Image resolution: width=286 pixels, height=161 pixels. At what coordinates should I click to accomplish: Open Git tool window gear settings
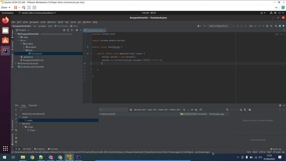point(280,106)
